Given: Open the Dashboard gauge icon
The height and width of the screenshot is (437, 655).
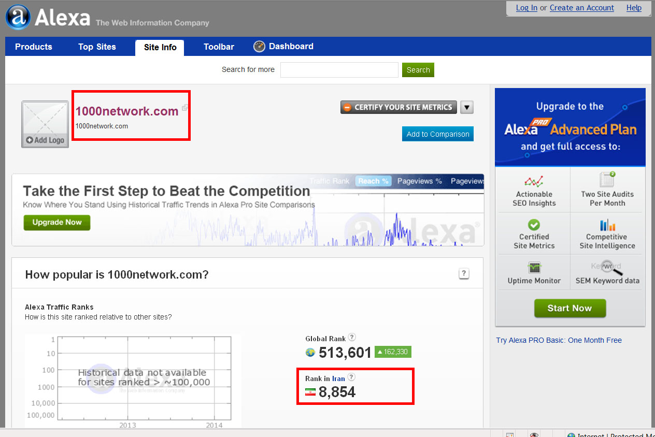Looking at the screenshot, I should [x=259, y=47].
